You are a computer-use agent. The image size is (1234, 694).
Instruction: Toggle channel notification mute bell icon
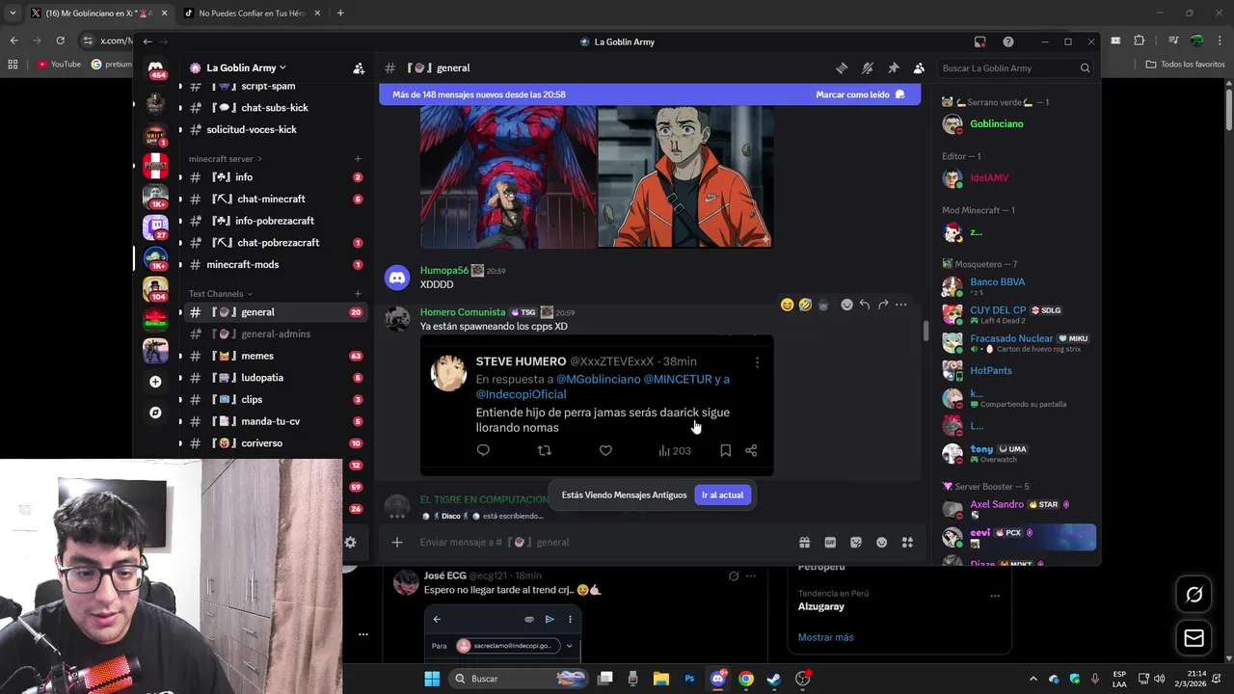[868, 68]
